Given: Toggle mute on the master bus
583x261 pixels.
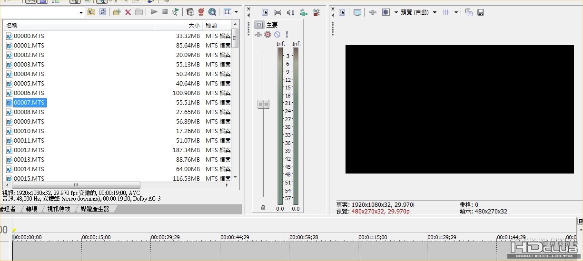Looking at the screenshot, I should [x=277, y=34].
